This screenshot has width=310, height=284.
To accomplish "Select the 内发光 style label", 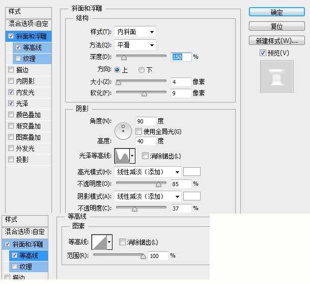I will [x=25, y=92].
